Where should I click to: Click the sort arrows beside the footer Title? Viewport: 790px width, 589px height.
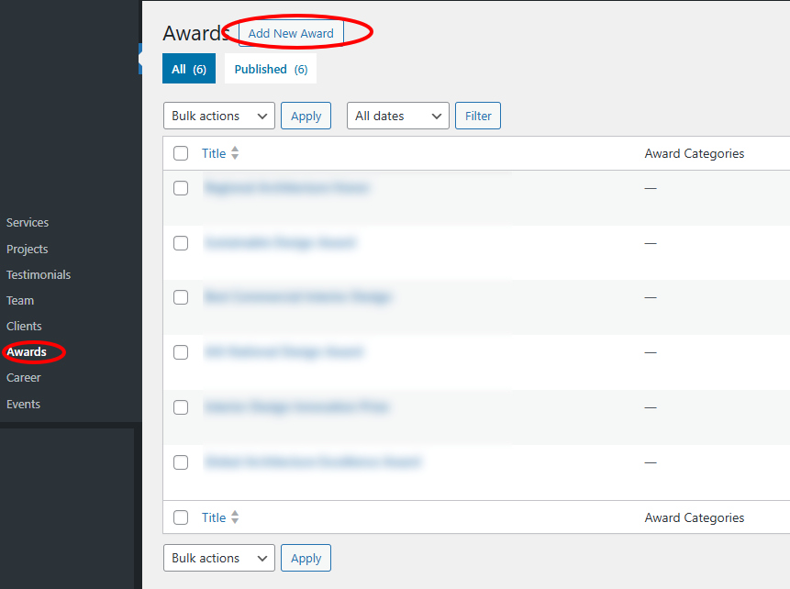235,517
